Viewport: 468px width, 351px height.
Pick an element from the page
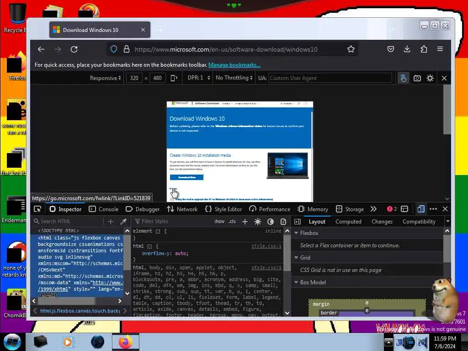pyautogui.click(x=37, y=209)
